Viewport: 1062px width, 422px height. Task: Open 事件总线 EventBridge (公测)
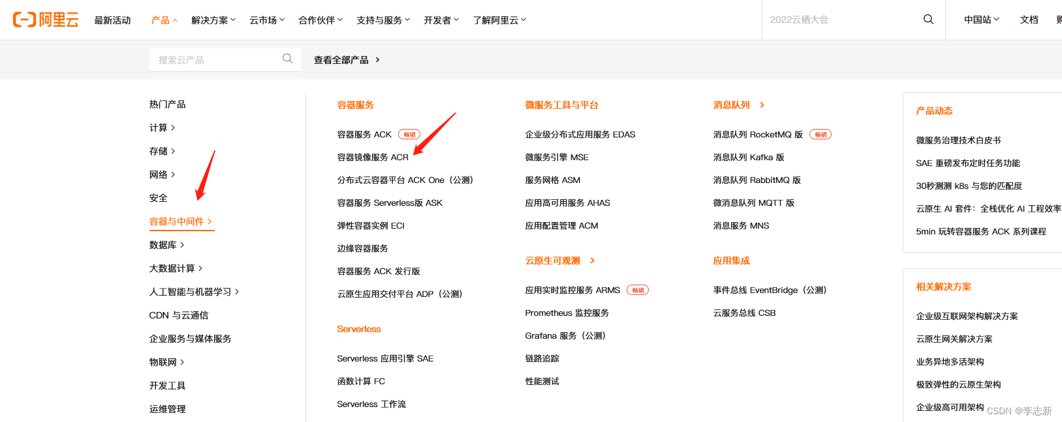pyautogui.click(x=770, y=290)
